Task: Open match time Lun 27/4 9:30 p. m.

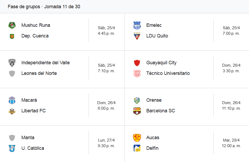Action: (106, 143)
